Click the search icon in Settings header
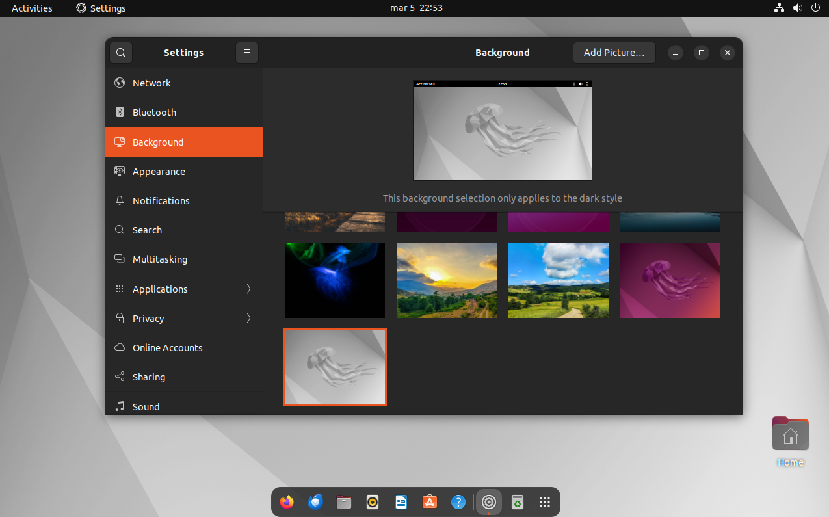Viewport: 829px width, 517px height. (121, 53)
